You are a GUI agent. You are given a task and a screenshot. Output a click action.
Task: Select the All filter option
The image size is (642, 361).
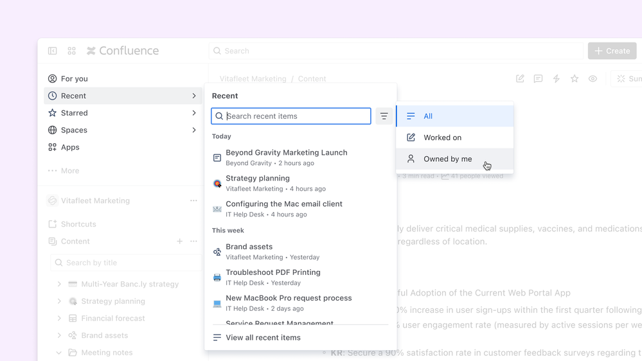tap(455, 116)
